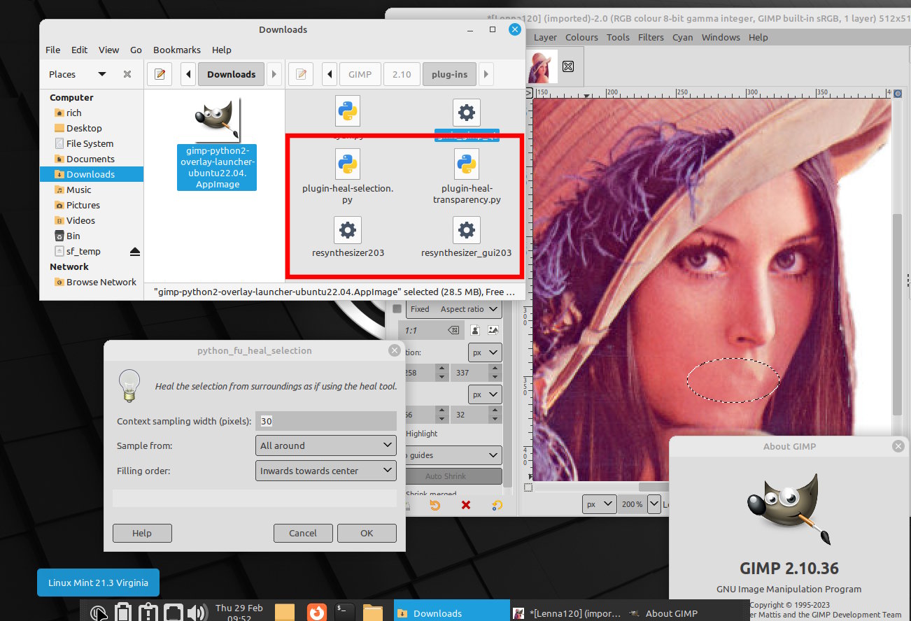911x621 pixels.
Task: Open the volume control in the system tray
Action: pyautogui.click(x=197, y=613)
